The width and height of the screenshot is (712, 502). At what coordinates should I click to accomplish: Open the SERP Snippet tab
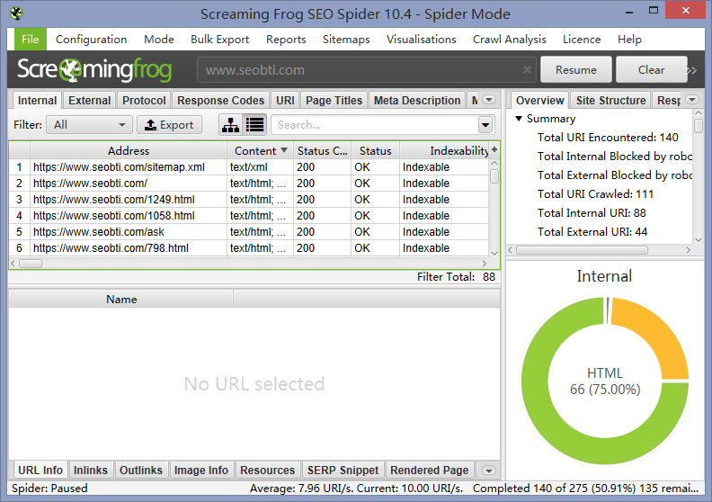pyautogui.click(x=343, y=471)
